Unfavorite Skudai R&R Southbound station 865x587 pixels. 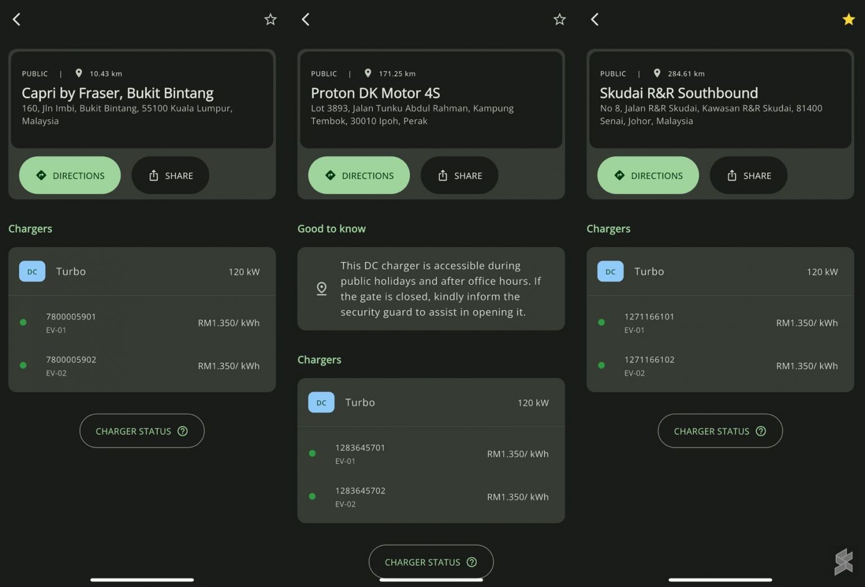click(848, 20)
